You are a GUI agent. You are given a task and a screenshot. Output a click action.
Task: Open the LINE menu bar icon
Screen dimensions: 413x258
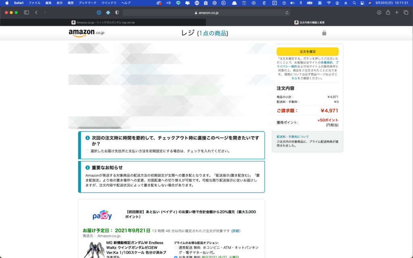[178, 3]
